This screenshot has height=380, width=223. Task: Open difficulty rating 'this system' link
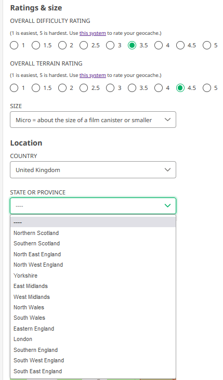[93, 33]
